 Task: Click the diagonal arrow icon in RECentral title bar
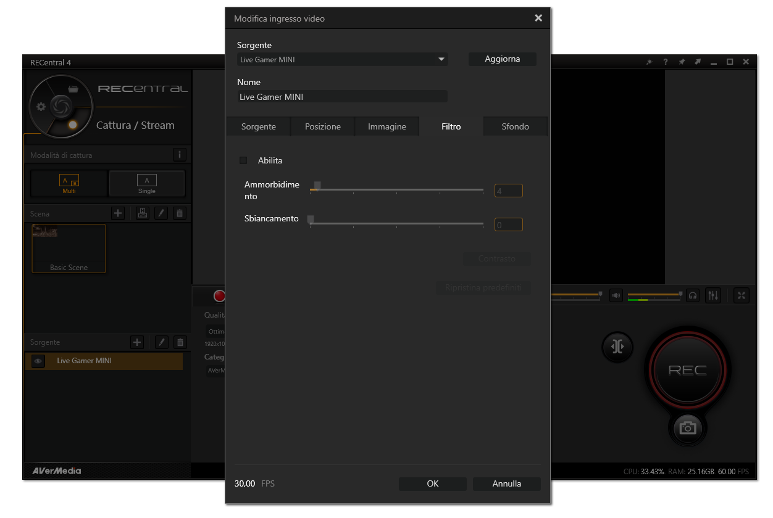[698, 62]
